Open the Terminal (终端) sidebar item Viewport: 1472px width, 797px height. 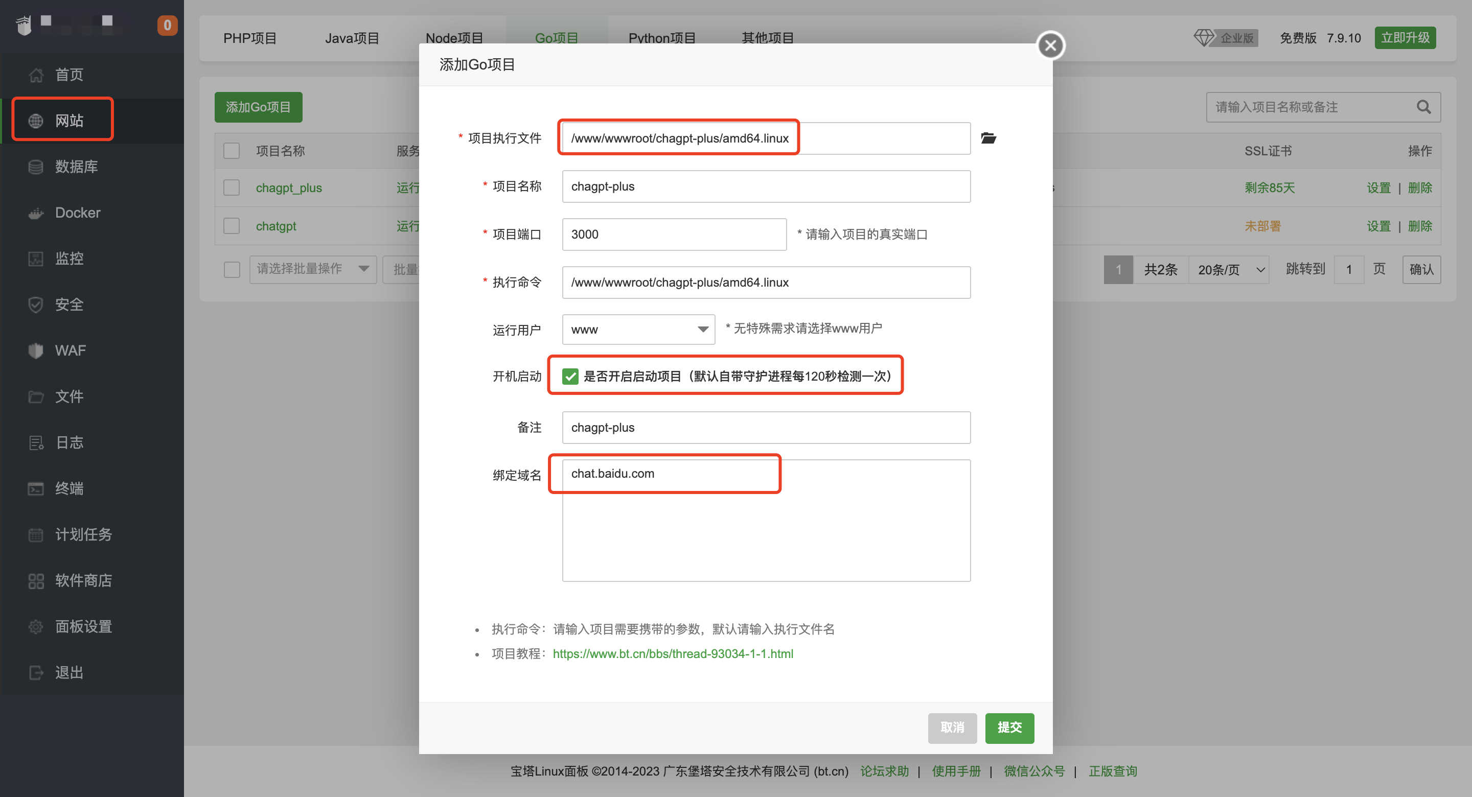pyautogui.click(x=68, y=488)
